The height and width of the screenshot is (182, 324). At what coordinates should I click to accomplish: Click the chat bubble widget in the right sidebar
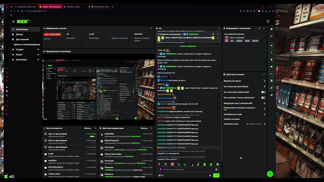(x=271, y=67)
